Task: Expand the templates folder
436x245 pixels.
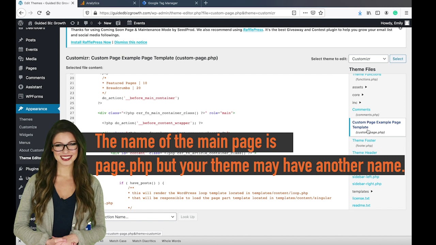Action: (x=362, y=192)
